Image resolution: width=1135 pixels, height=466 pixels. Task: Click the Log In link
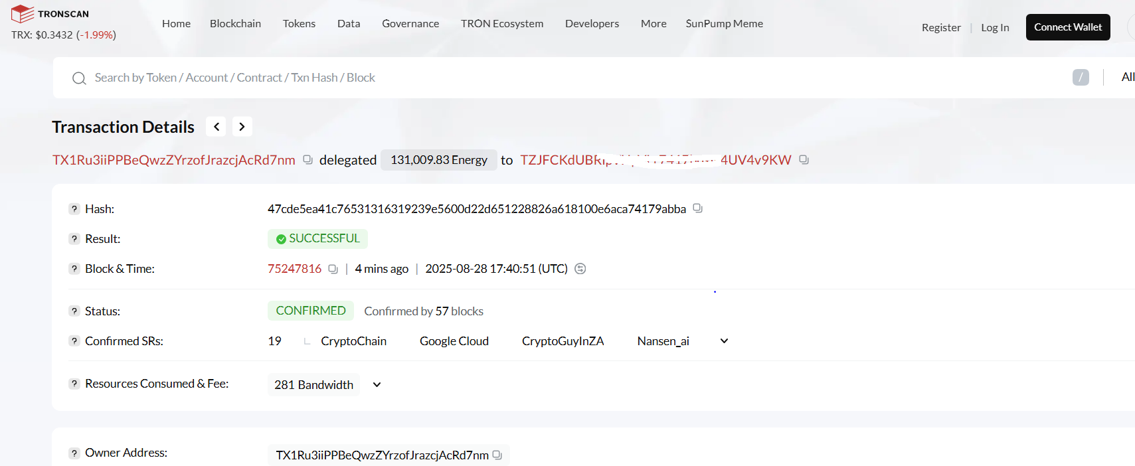point(995,27)
